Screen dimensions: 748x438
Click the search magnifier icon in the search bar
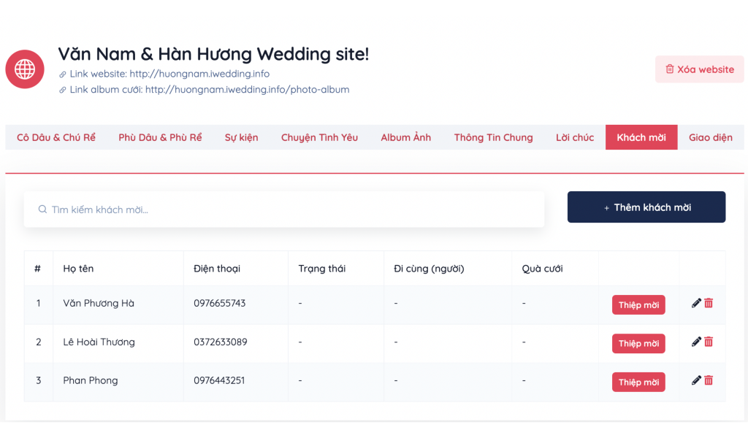[x=42, y=209]
